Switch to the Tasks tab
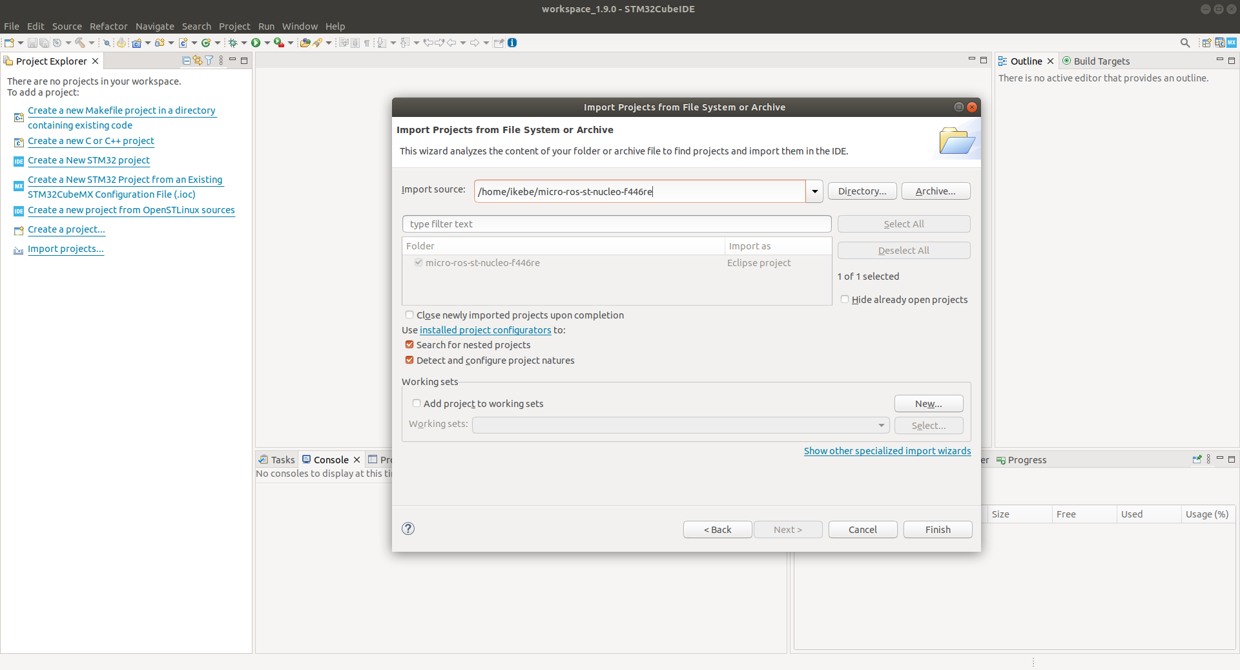Image resolution: width=1240 pixels, height=670 pixels. click(x=277, y=460)
